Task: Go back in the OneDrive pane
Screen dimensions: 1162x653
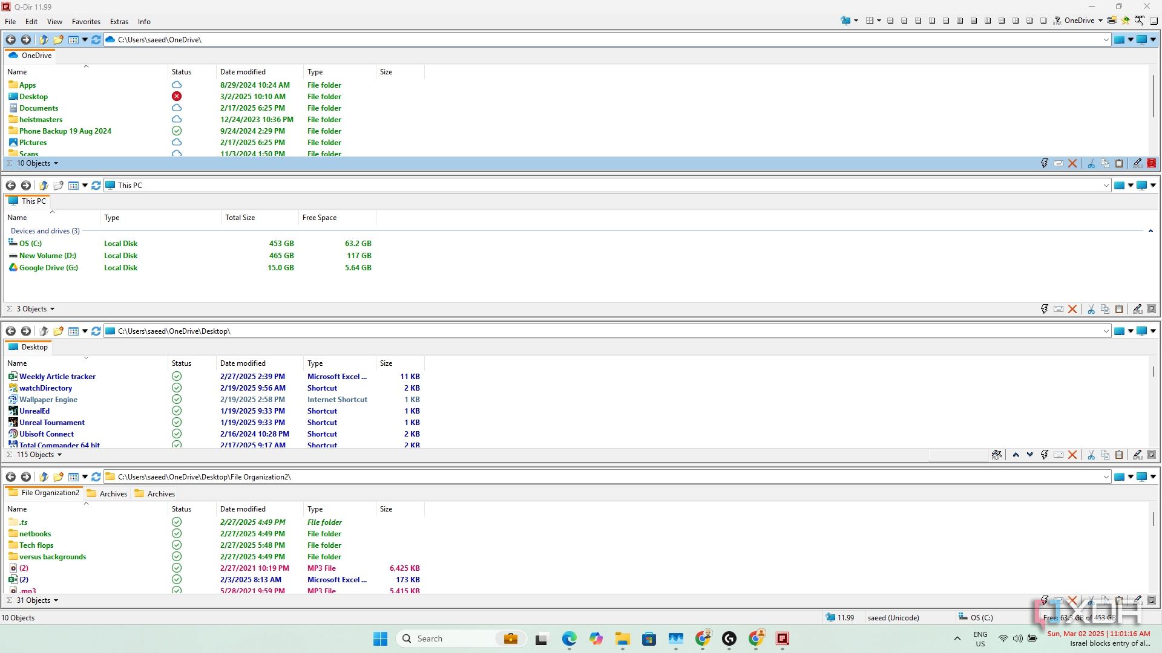Action: click(x=11, y=40)
